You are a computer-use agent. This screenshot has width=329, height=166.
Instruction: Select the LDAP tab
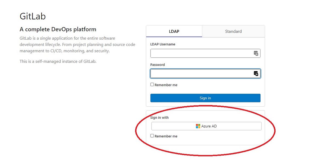(174, 31)
